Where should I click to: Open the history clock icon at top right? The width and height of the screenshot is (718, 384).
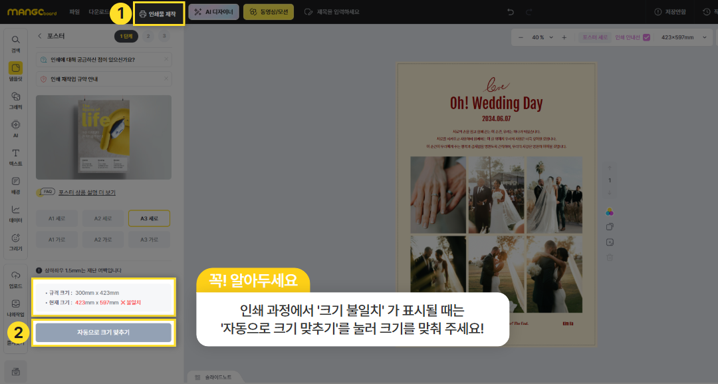click(707, 12)
